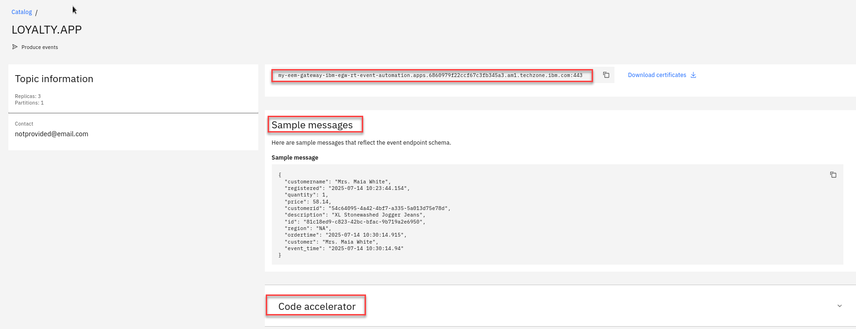
Task: Click the Partitions: 1 text
Action: (x=29, y=103)
